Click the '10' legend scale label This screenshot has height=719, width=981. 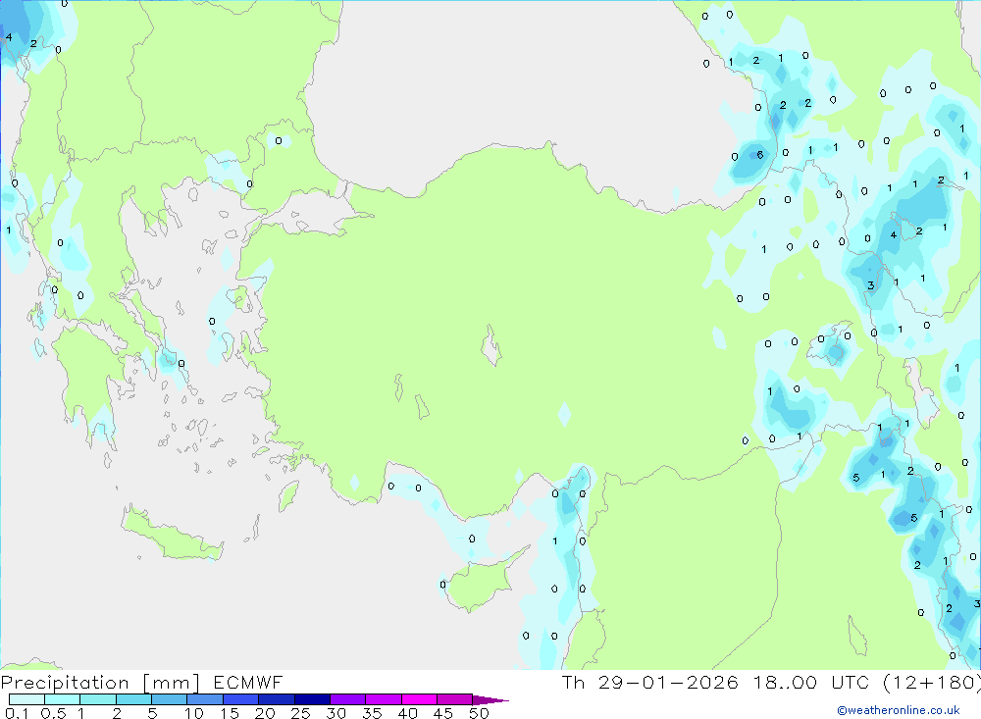point(194,713)
